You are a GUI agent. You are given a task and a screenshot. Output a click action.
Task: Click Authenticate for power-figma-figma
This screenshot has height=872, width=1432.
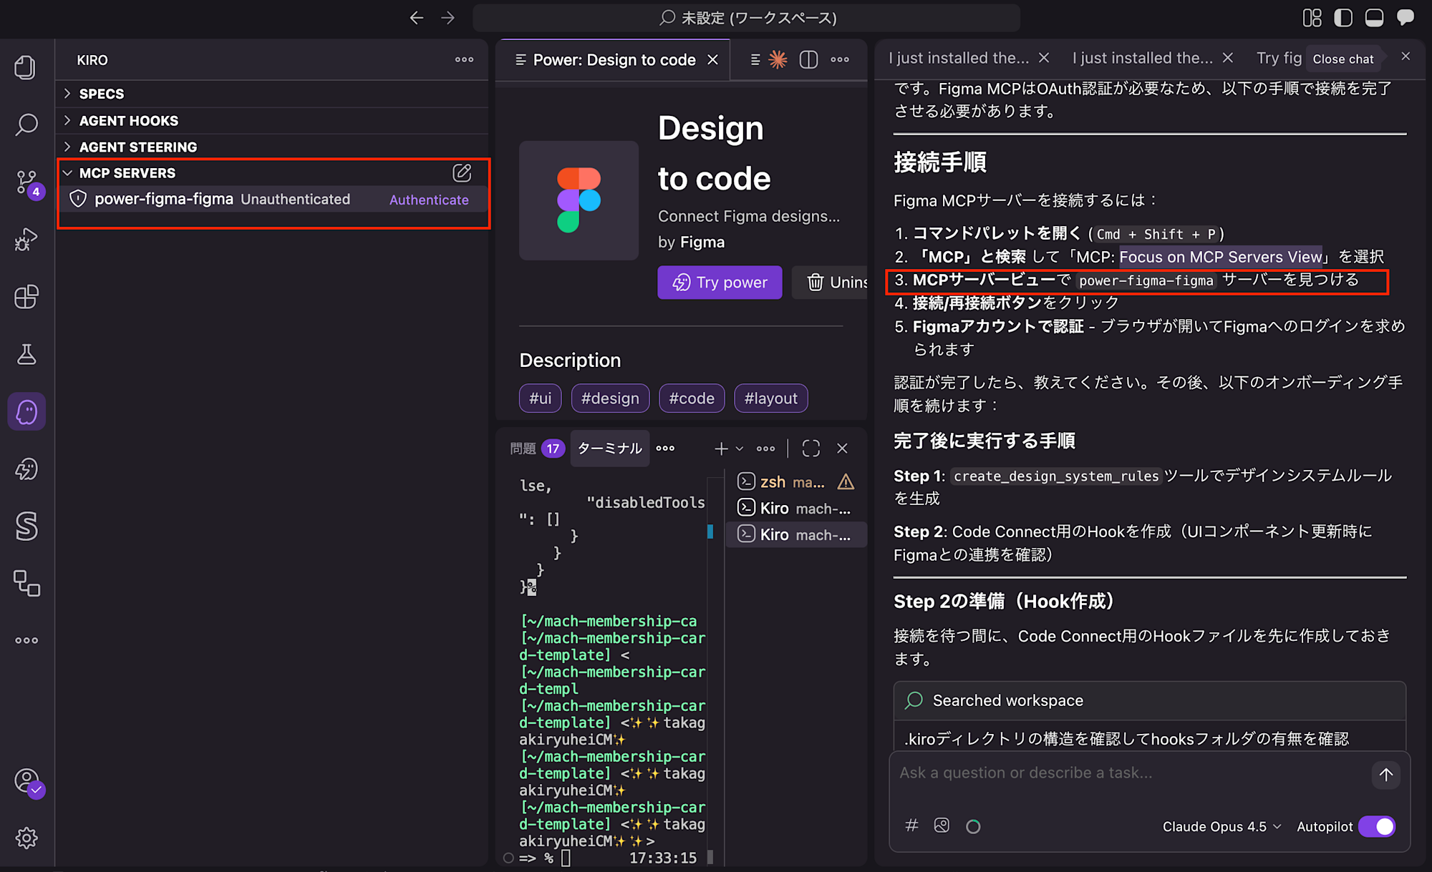[429, 200]
